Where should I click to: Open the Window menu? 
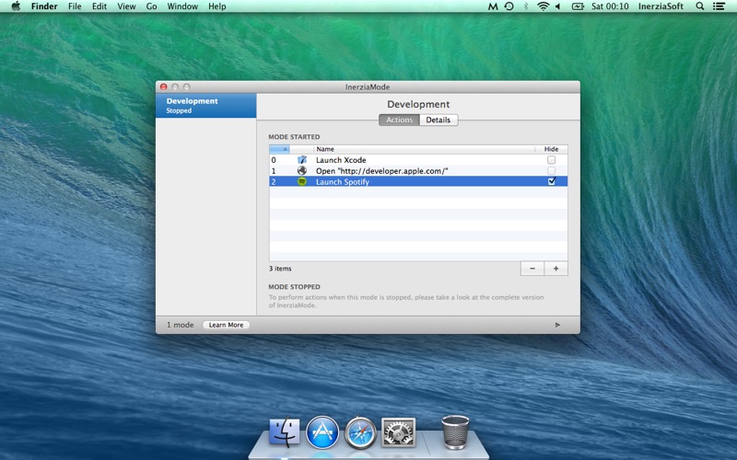tap(182, 6)
